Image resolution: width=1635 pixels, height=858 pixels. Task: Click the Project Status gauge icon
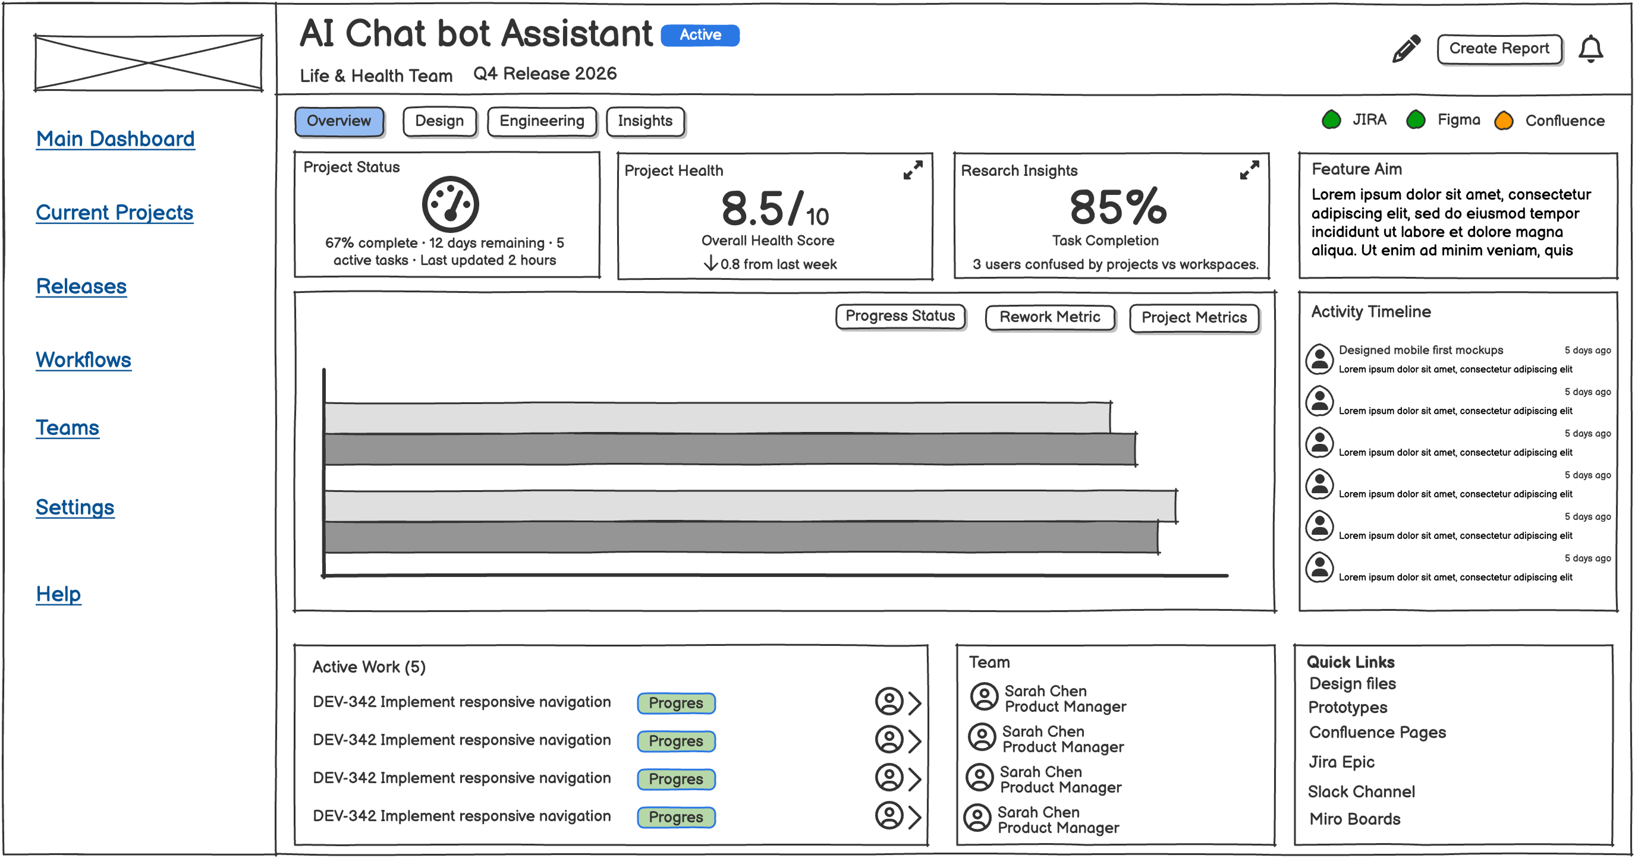(450, 204)
